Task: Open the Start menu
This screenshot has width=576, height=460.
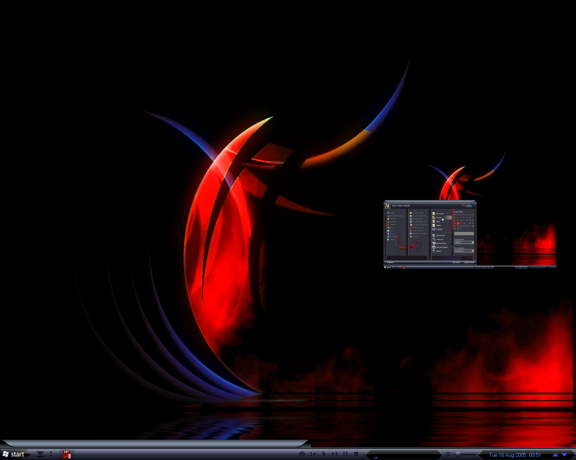Action: click(14, 454)
